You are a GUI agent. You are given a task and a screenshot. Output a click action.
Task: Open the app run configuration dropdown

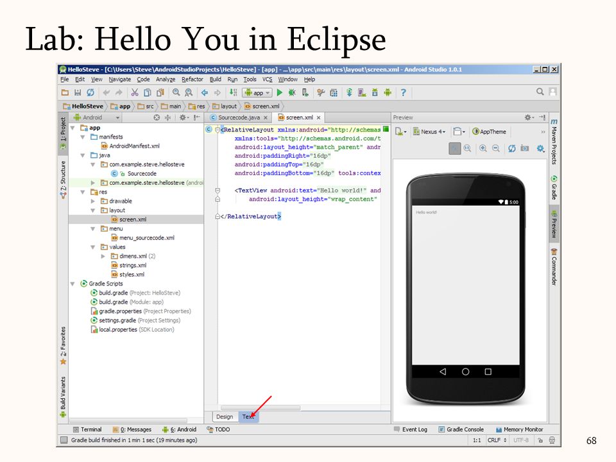(x=257, y=92)
